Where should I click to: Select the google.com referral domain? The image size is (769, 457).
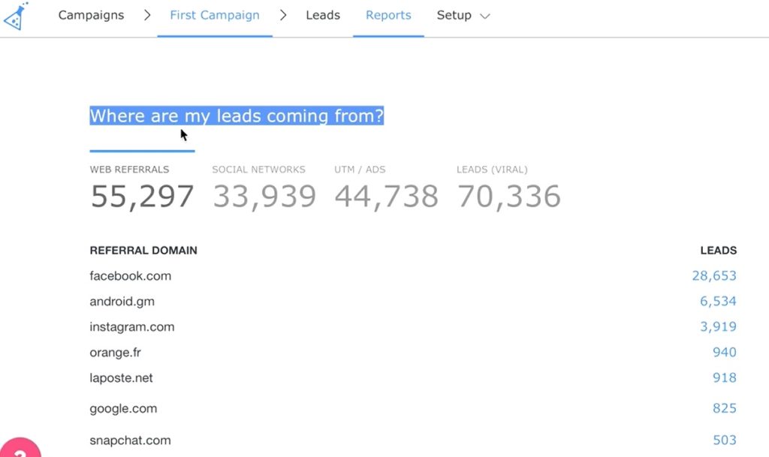(x=124, y=408)
